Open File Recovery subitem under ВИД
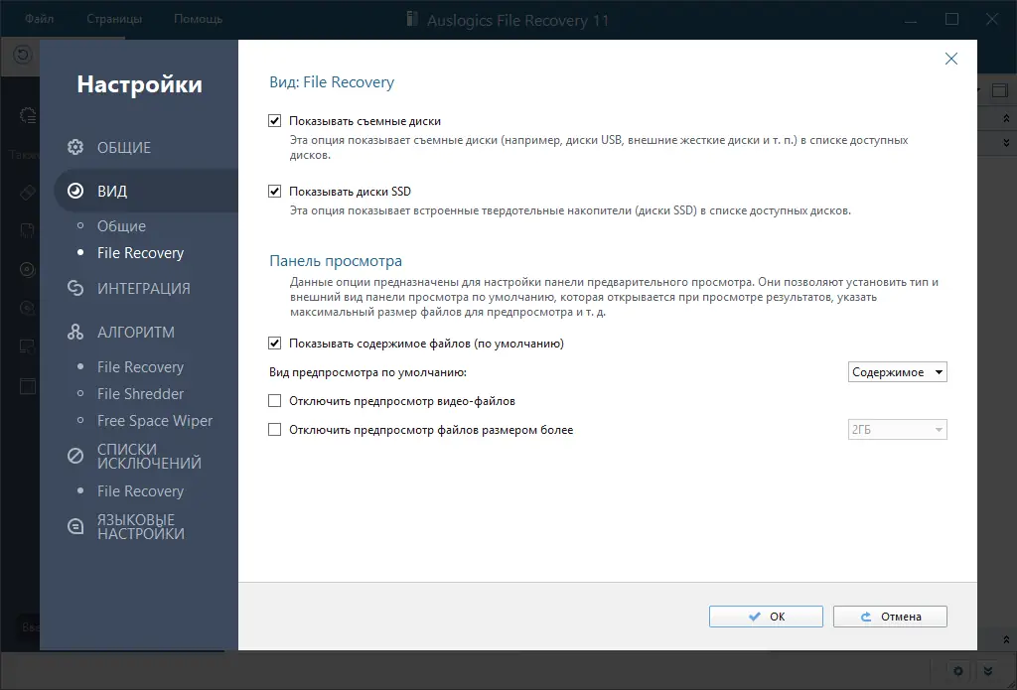Screen dimensions: 1017x690 pyautogui.click(x=140, y=253)
